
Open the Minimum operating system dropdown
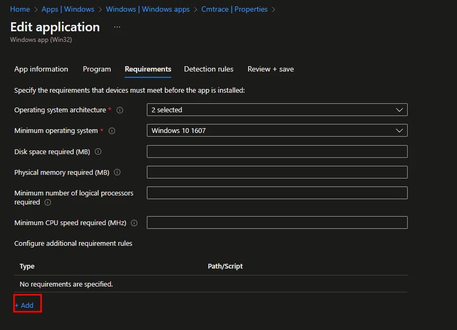(277, 130)
